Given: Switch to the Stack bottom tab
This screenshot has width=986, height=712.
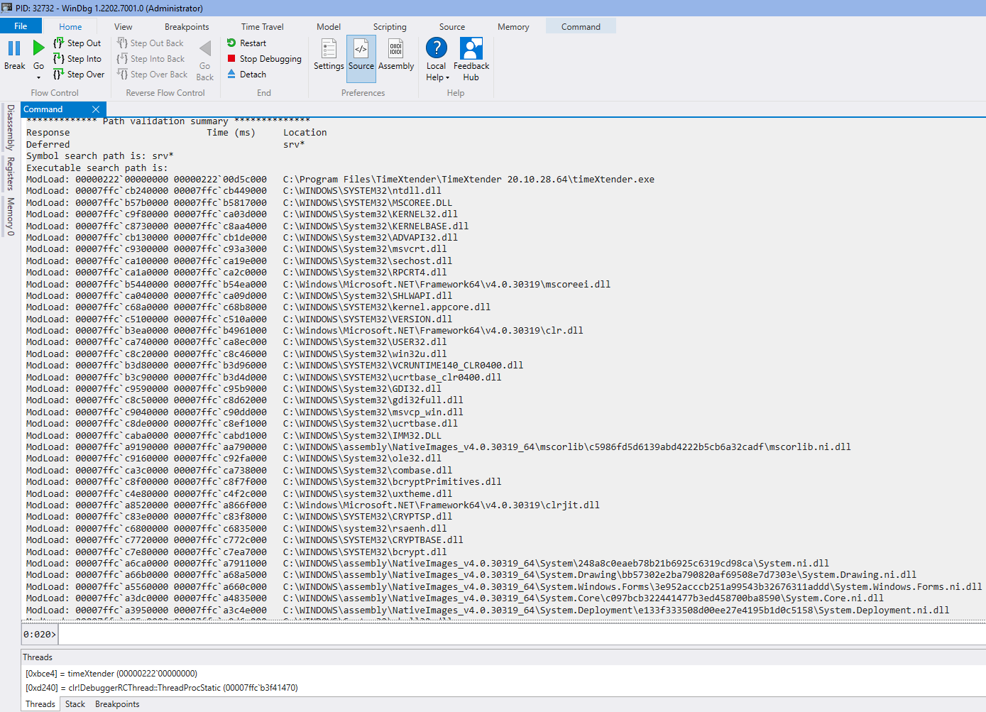Looking at the screenshot, I should coord(75,704).
